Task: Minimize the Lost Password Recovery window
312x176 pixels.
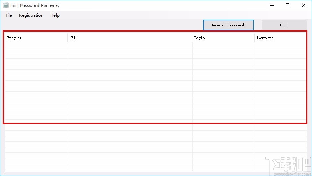Action: pos(272,5)
